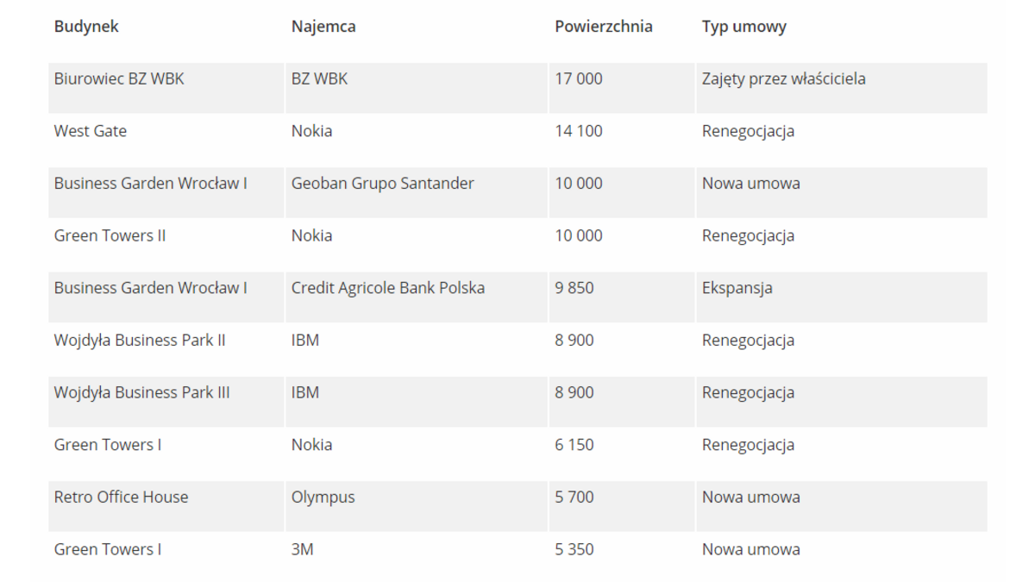Click Wojdyła Business Park III cell
Screen dimensions: 1035x582
click(x=141, y=392)
